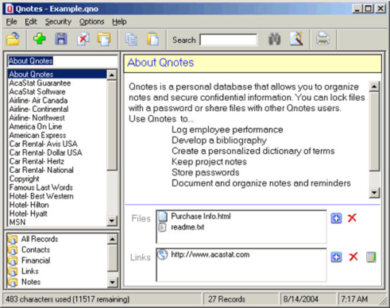This screenshot has height=308, width=390.
Task: Delete the link with red X
Action: 353,257
